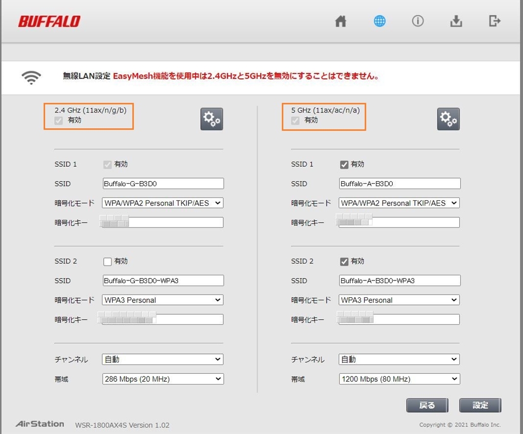Go to the home page icon
The height and width of the screenshot is (434, 523).
click(x=341, y=21)
